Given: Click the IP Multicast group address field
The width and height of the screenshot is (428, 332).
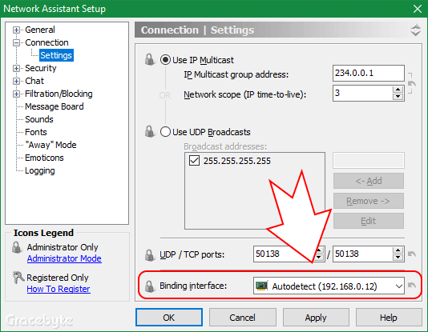Looking at the screenshot, I should click(x=369, y=73).
